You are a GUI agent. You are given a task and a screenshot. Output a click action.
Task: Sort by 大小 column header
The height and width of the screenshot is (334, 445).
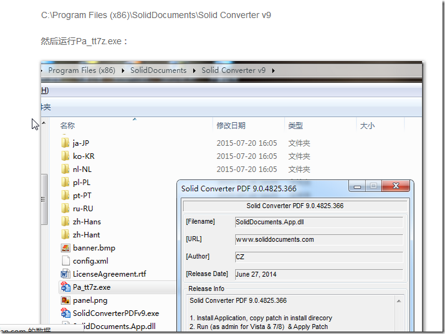(x=367, y=125)
